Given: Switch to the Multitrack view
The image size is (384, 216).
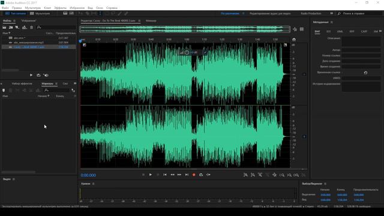Looking at the screenshot, I should (x=40, y=13).
